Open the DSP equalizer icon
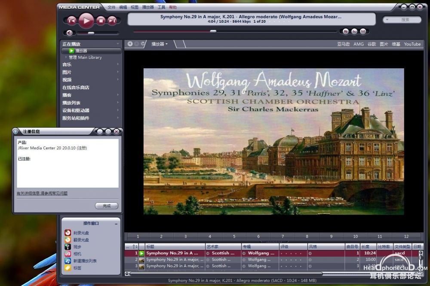The width and height of the screenshot is (430, 286). pyautogui.click(x=363, y=31)
